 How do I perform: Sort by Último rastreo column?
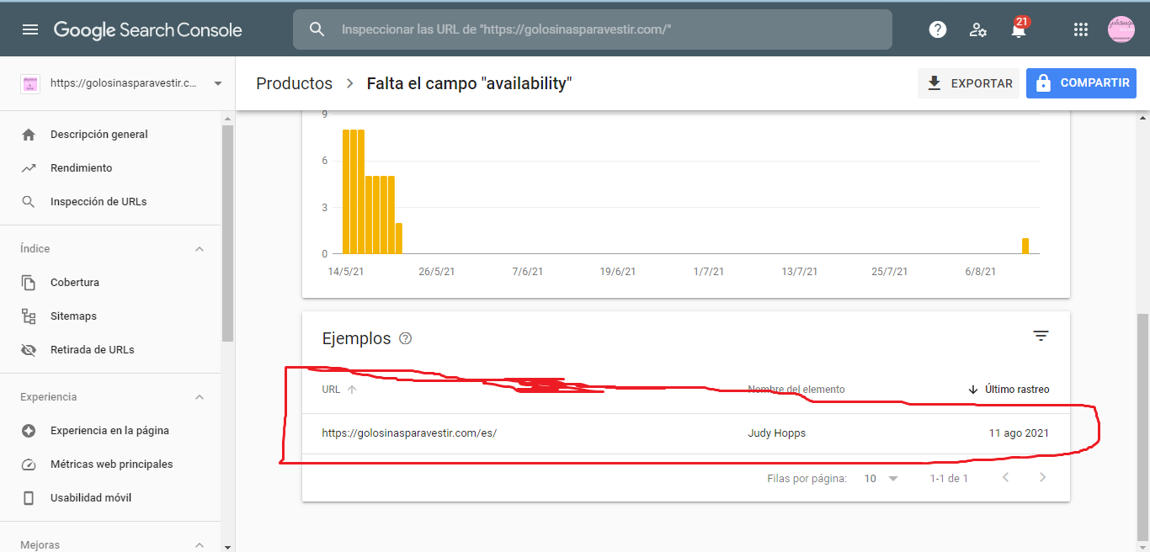pyautogui.click(x=1009, y=389)
